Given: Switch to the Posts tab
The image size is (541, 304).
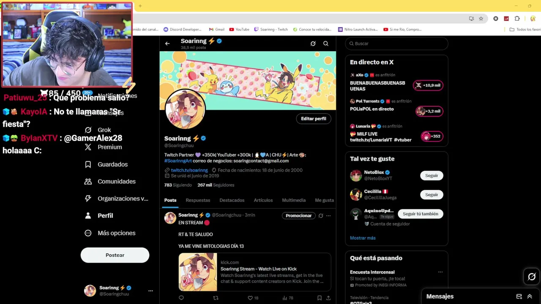Looking at the screenshot, I should [x=170, y=200].
